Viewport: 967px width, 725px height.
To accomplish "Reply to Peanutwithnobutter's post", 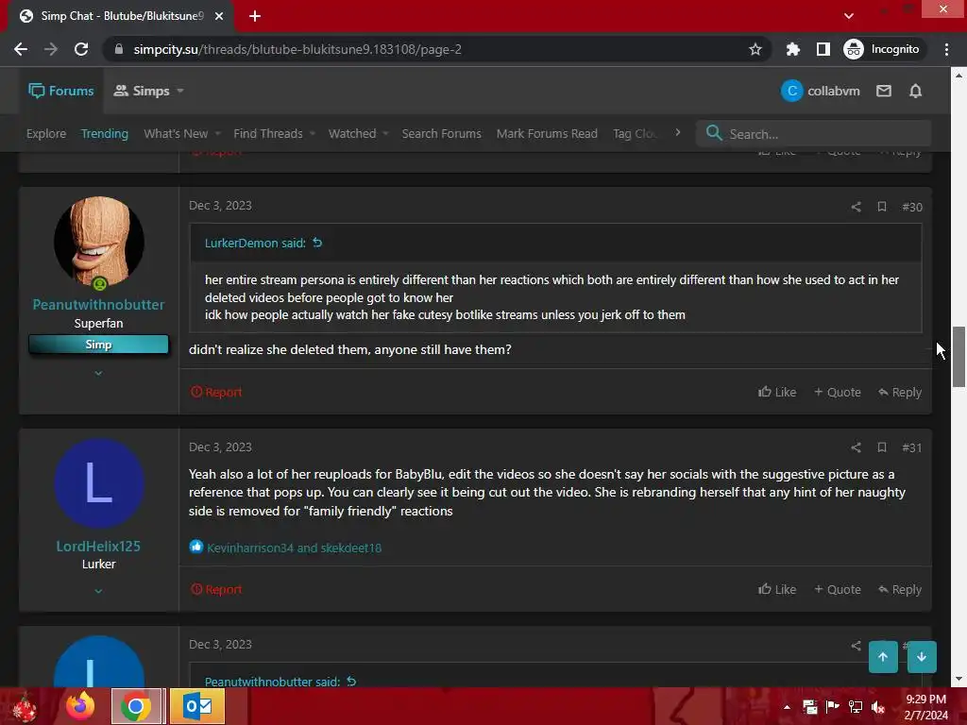I will 900,392.
